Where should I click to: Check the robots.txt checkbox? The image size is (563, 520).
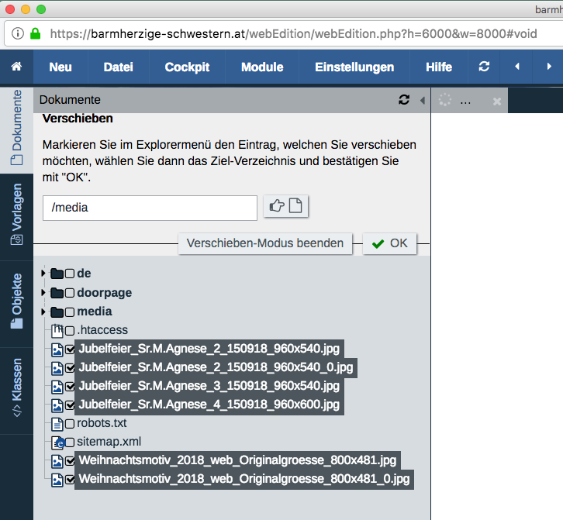70,424
